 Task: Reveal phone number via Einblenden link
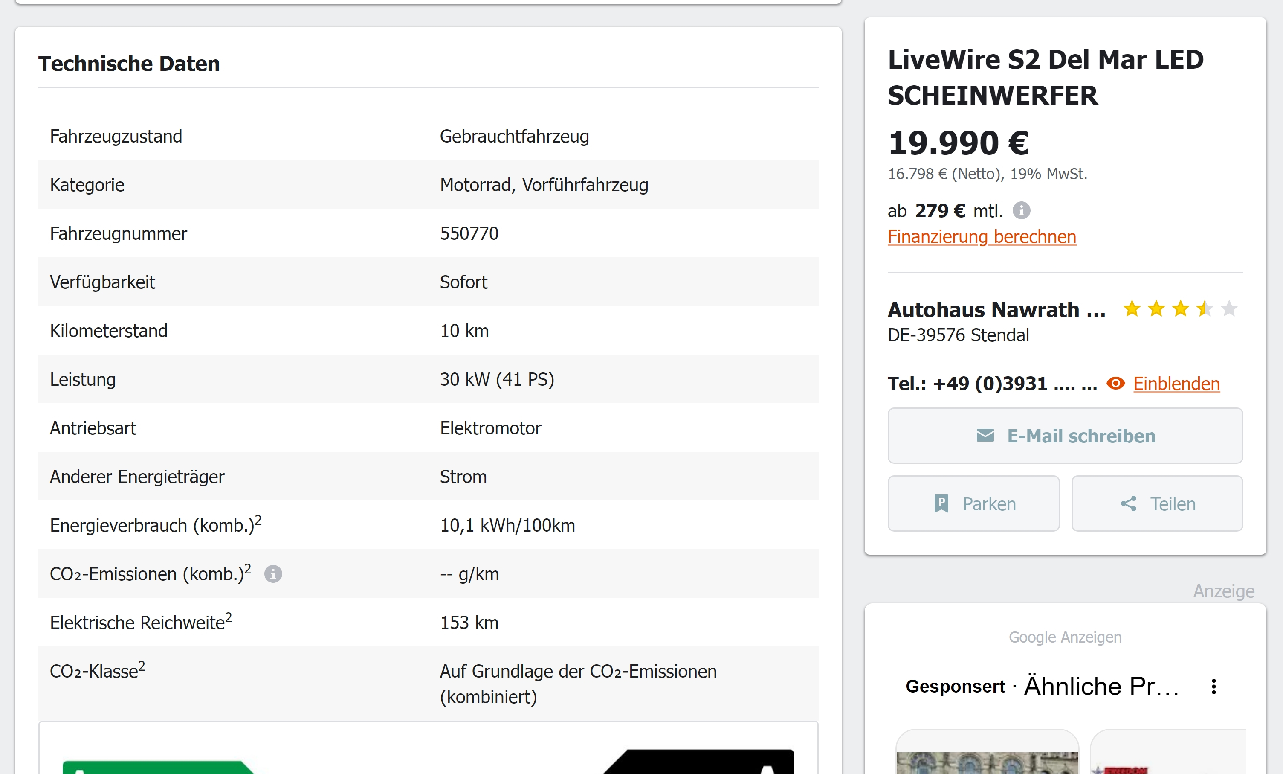coord(1176,384)
